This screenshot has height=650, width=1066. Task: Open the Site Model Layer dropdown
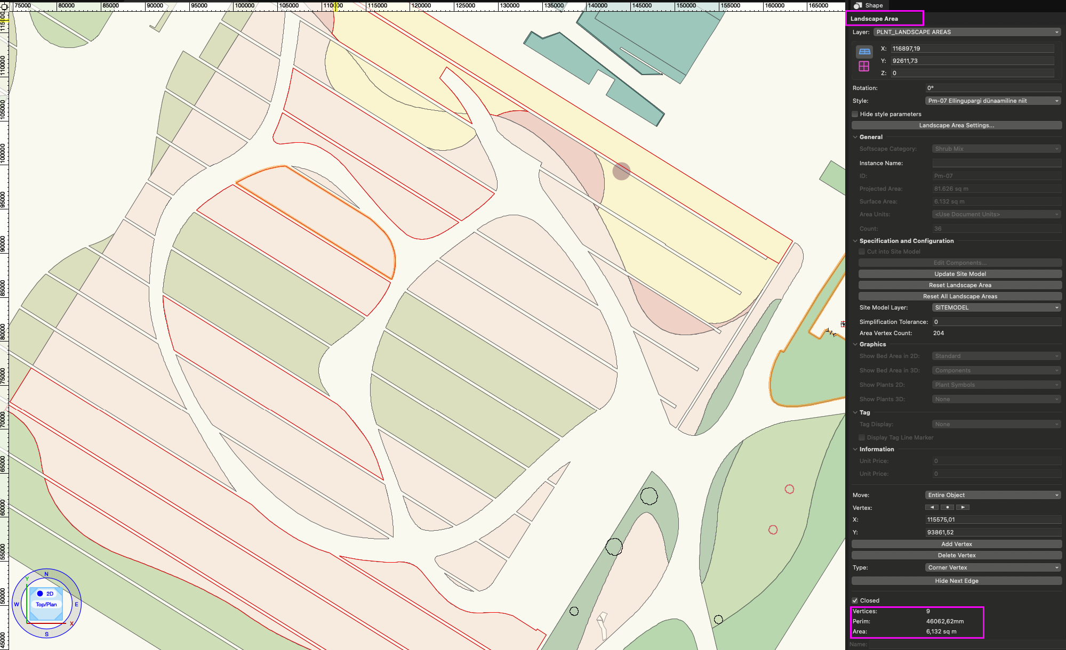[996, 307]
